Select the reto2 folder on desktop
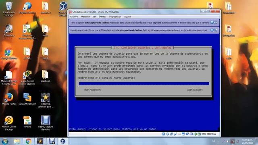 click(46, 53)
